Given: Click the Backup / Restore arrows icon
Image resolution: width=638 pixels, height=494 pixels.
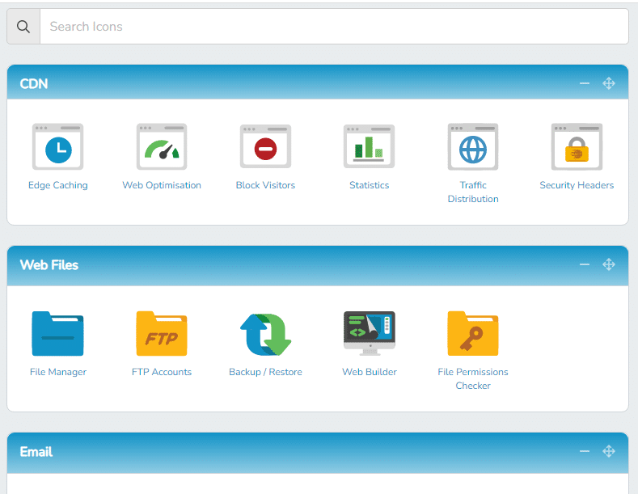Looking at the screenshot, I should tap(265, 334).
